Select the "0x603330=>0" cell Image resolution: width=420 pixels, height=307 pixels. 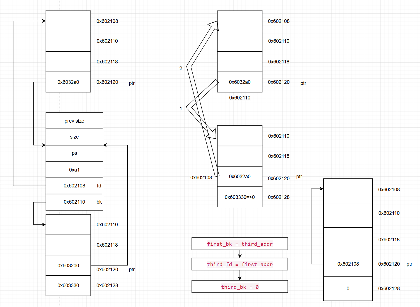click(x=240, y=197)
